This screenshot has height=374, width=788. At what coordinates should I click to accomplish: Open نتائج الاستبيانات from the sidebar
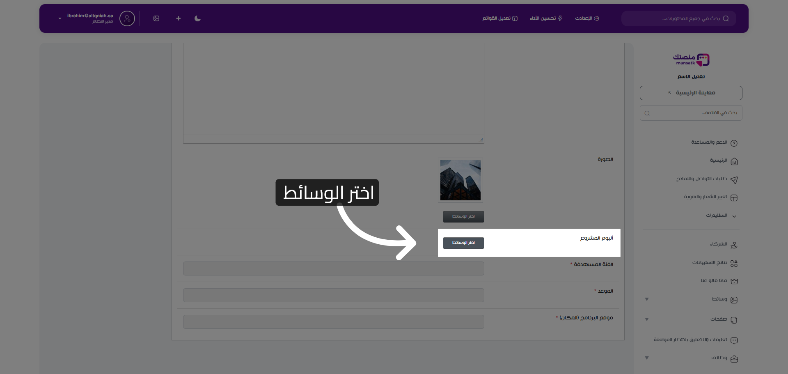point(735,263)
